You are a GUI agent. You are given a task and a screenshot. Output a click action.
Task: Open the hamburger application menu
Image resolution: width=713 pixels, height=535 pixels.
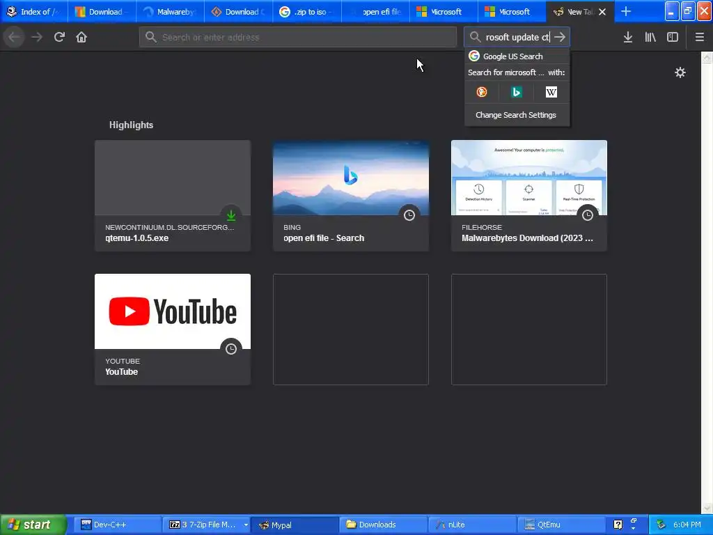click(x=699, y=37)
